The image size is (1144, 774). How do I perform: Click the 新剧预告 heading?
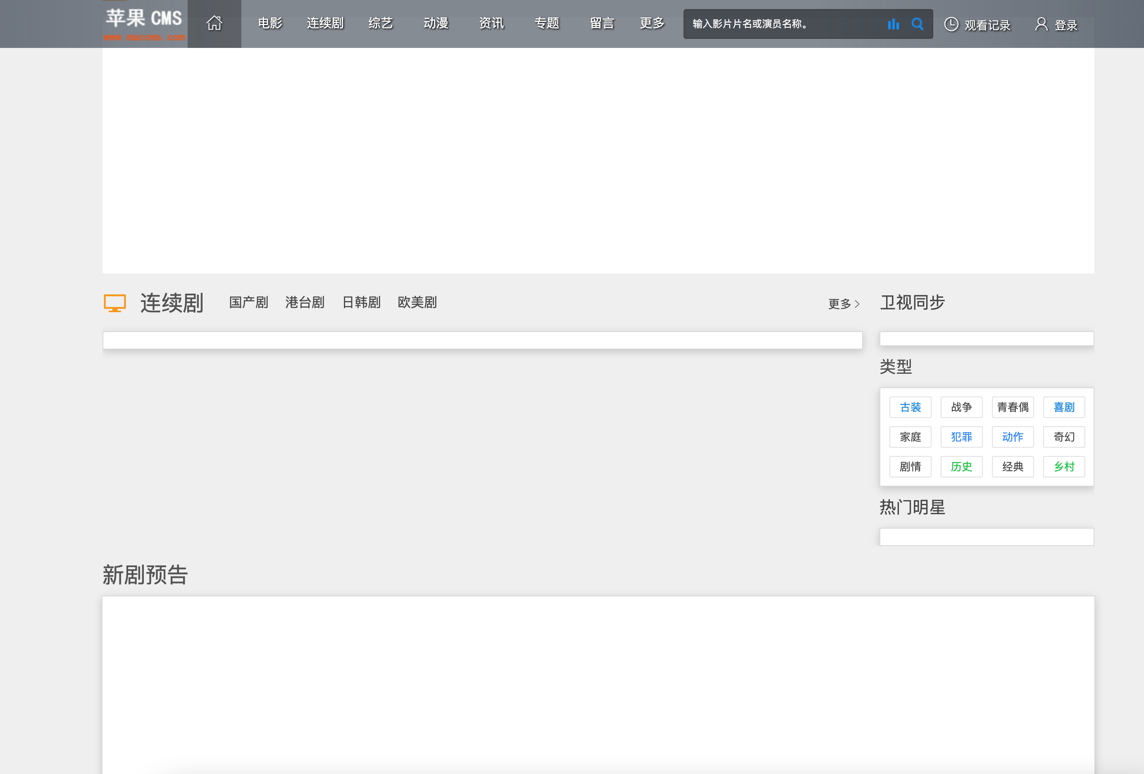coord(145,575)
